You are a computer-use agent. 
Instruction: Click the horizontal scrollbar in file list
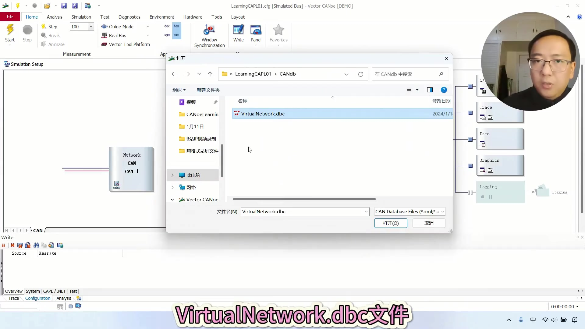[x=304, y=199]
